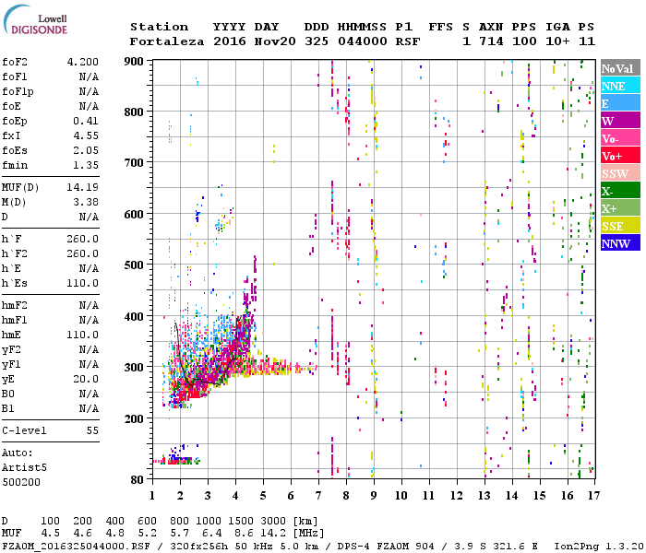The image size is (646, 553).
Task: Click the RSF program value
Action: 408,41
